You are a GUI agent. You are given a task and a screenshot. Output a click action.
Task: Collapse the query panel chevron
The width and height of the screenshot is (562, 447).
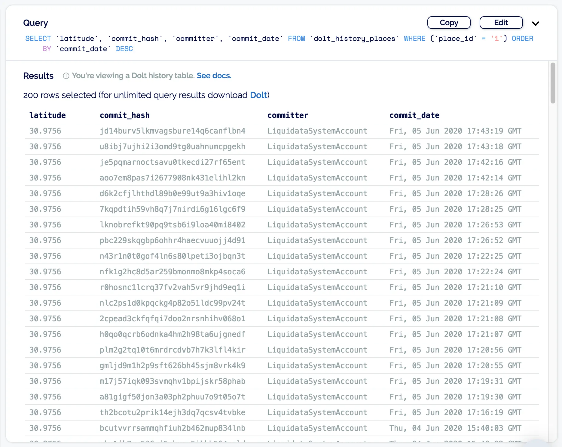click(x=535, y=23)
